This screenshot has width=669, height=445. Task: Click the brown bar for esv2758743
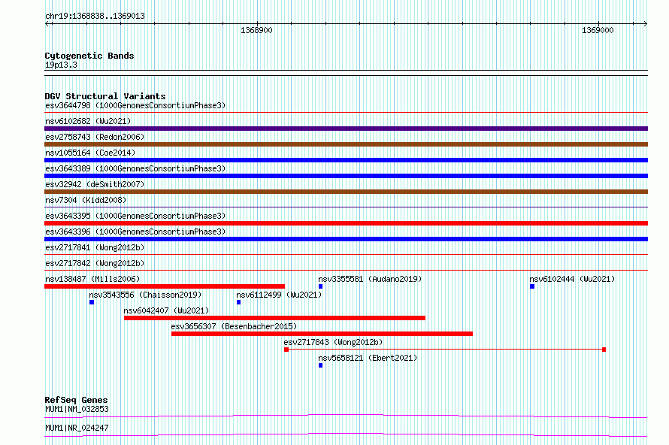(x=346, y=144)
